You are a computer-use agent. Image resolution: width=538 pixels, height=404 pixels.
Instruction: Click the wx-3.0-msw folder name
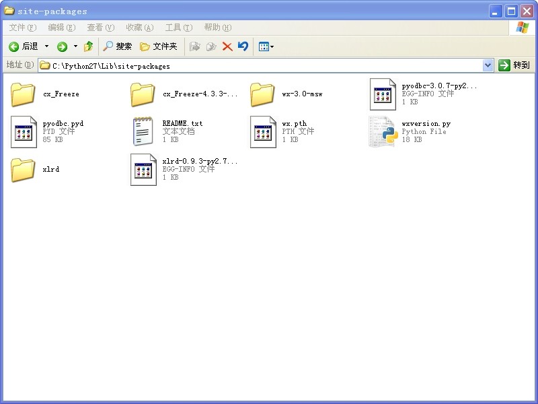click(x=302, y=94)
